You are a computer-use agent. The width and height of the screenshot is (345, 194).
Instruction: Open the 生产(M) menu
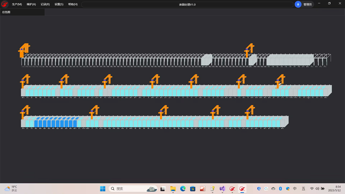point(17,4)
